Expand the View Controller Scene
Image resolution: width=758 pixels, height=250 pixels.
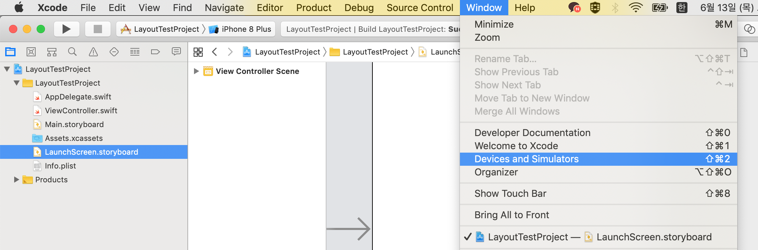(196, 71)
